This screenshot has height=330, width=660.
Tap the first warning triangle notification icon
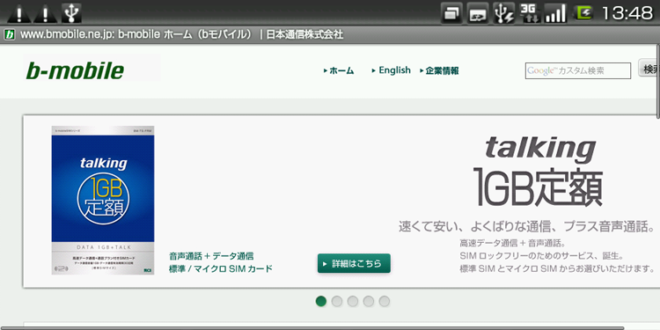coord(18,13)
